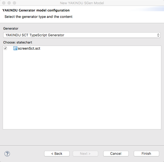Click the window minimize circle
This screenshot has height=162, width=164.
pyautogui.click(x=9, y=3)
